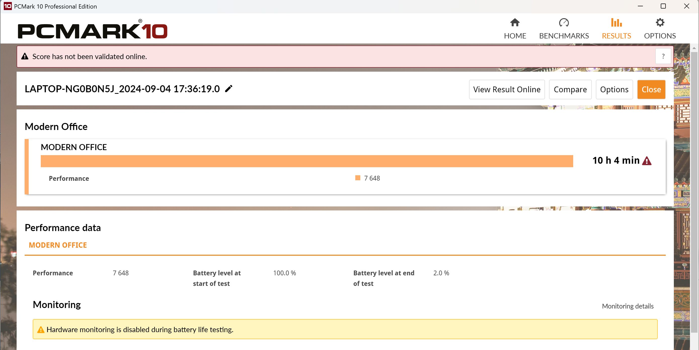This screenshot has width=699, height=350.
Task: Open the Benchmarks gauge icon
Action: click(x=564, y=22)
